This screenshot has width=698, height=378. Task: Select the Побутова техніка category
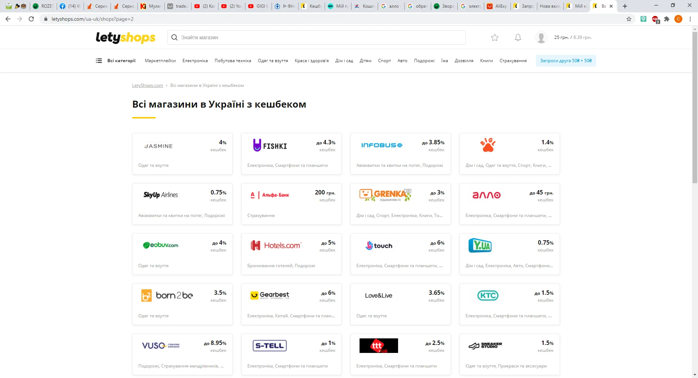tap(233, 61)
